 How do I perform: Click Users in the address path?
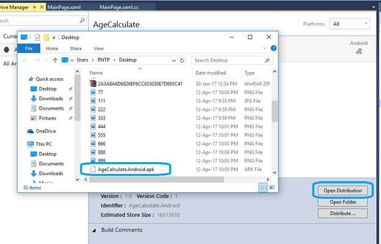point(82,60)
